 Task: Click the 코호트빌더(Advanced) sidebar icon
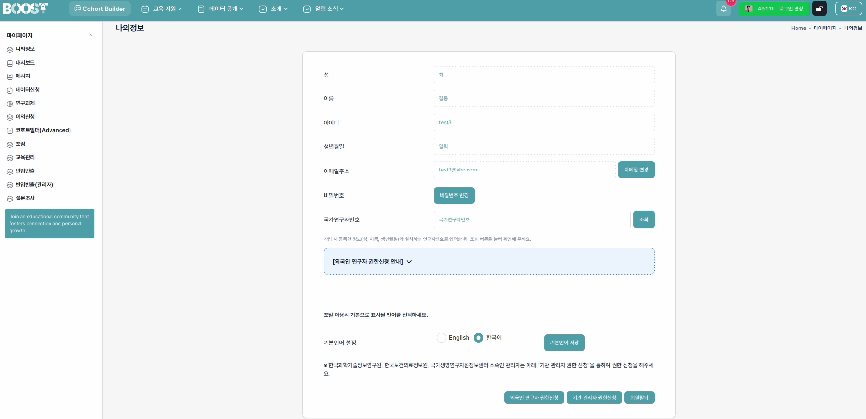point(10,131)
